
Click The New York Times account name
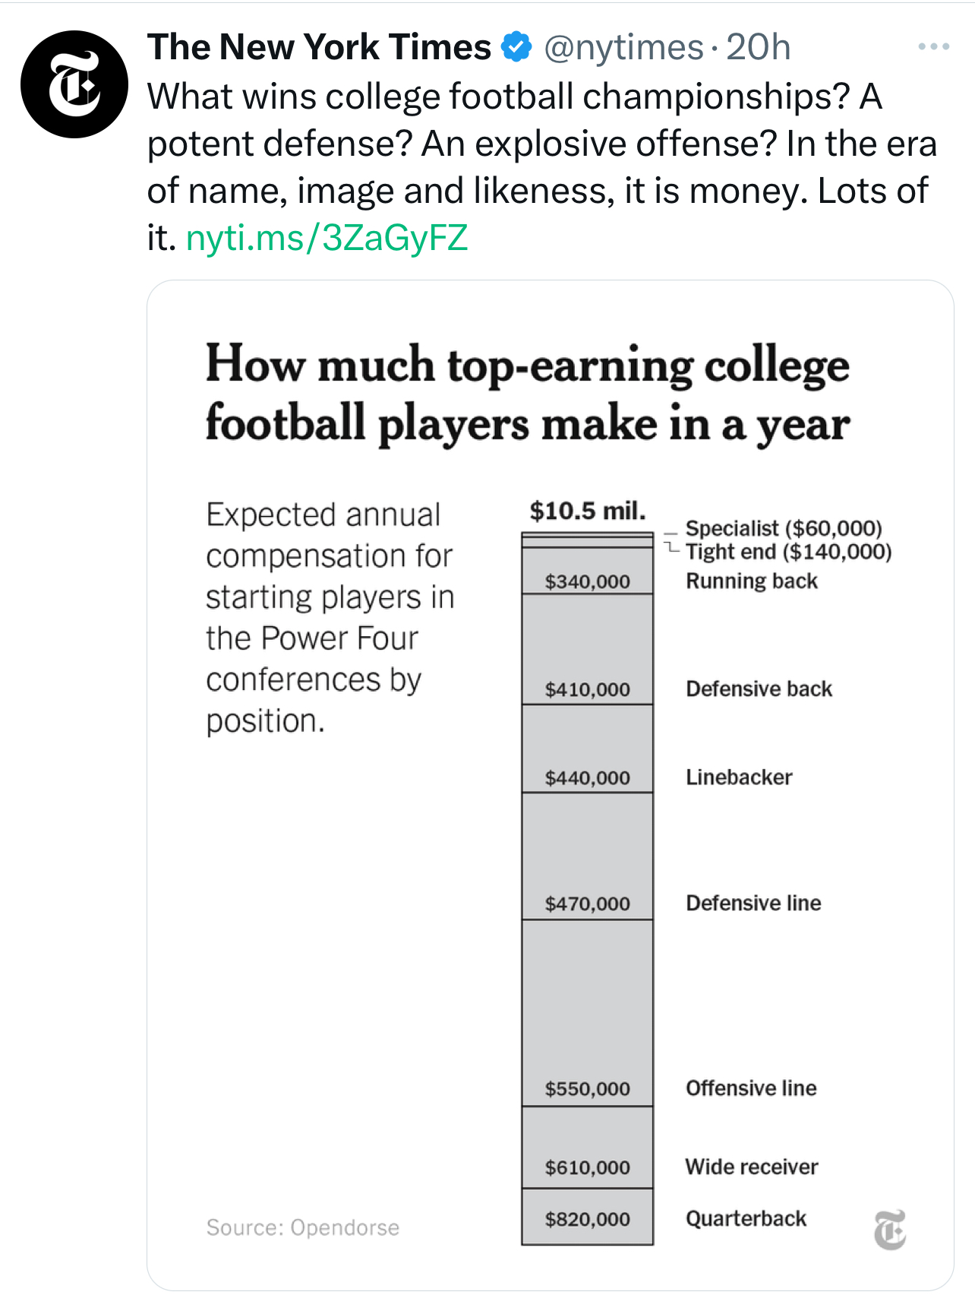point(320,47)
